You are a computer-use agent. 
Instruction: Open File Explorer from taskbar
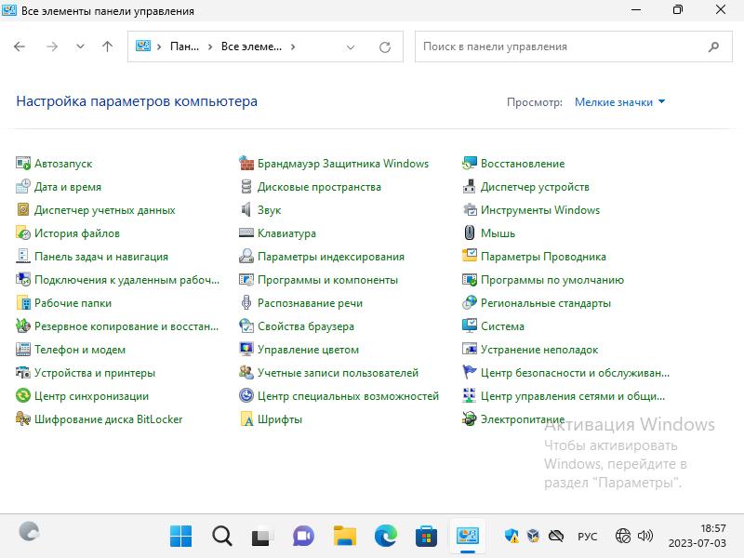(x=344, y=537)
